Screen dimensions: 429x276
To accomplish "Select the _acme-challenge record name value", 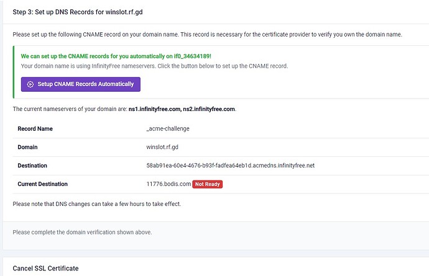I will tap(167, 128).
